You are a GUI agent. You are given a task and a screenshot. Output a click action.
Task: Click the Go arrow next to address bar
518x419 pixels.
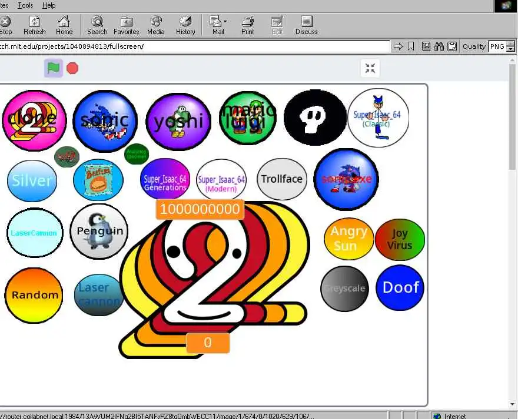click(398, 46)
